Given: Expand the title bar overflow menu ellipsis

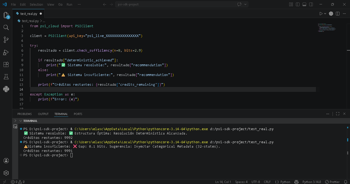Looking at the screenshot, I should point(79,4).
